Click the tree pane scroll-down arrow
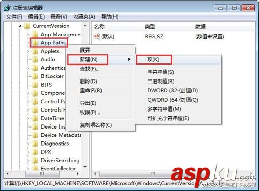Image resolution: width=259 pixels, height=191 pixels. [x=85, y=167]
